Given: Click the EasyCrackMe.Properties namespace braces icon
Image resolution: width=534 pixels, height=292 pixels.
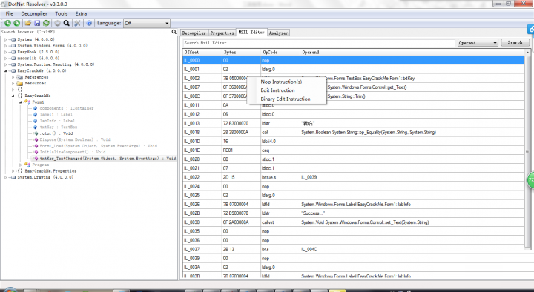Looking at the screenshot, I should (20, 171).
